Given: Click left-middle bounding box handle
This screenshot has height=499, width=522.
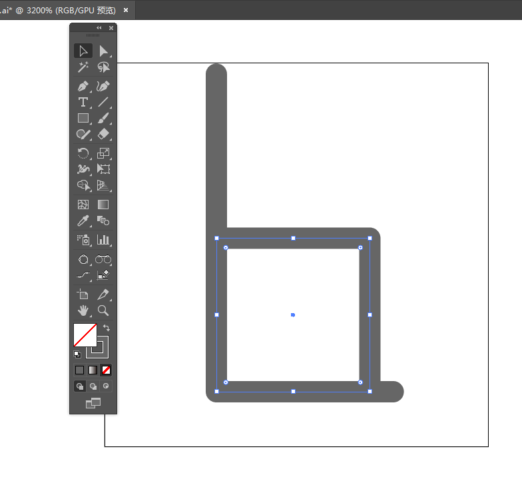Looking at the screenshot, I should [x=217, y=314].
